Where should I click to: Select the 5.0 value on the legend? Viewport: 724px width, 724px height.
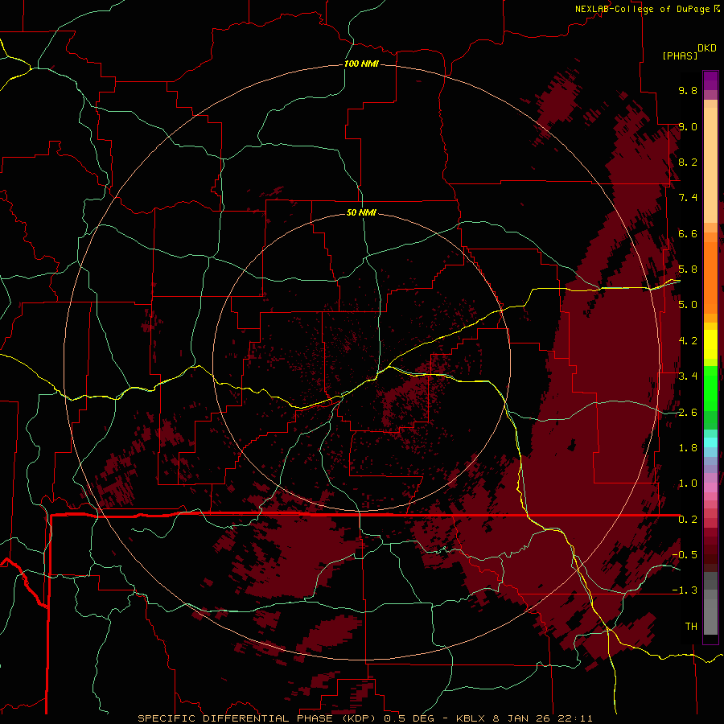(x=688, y=305)
